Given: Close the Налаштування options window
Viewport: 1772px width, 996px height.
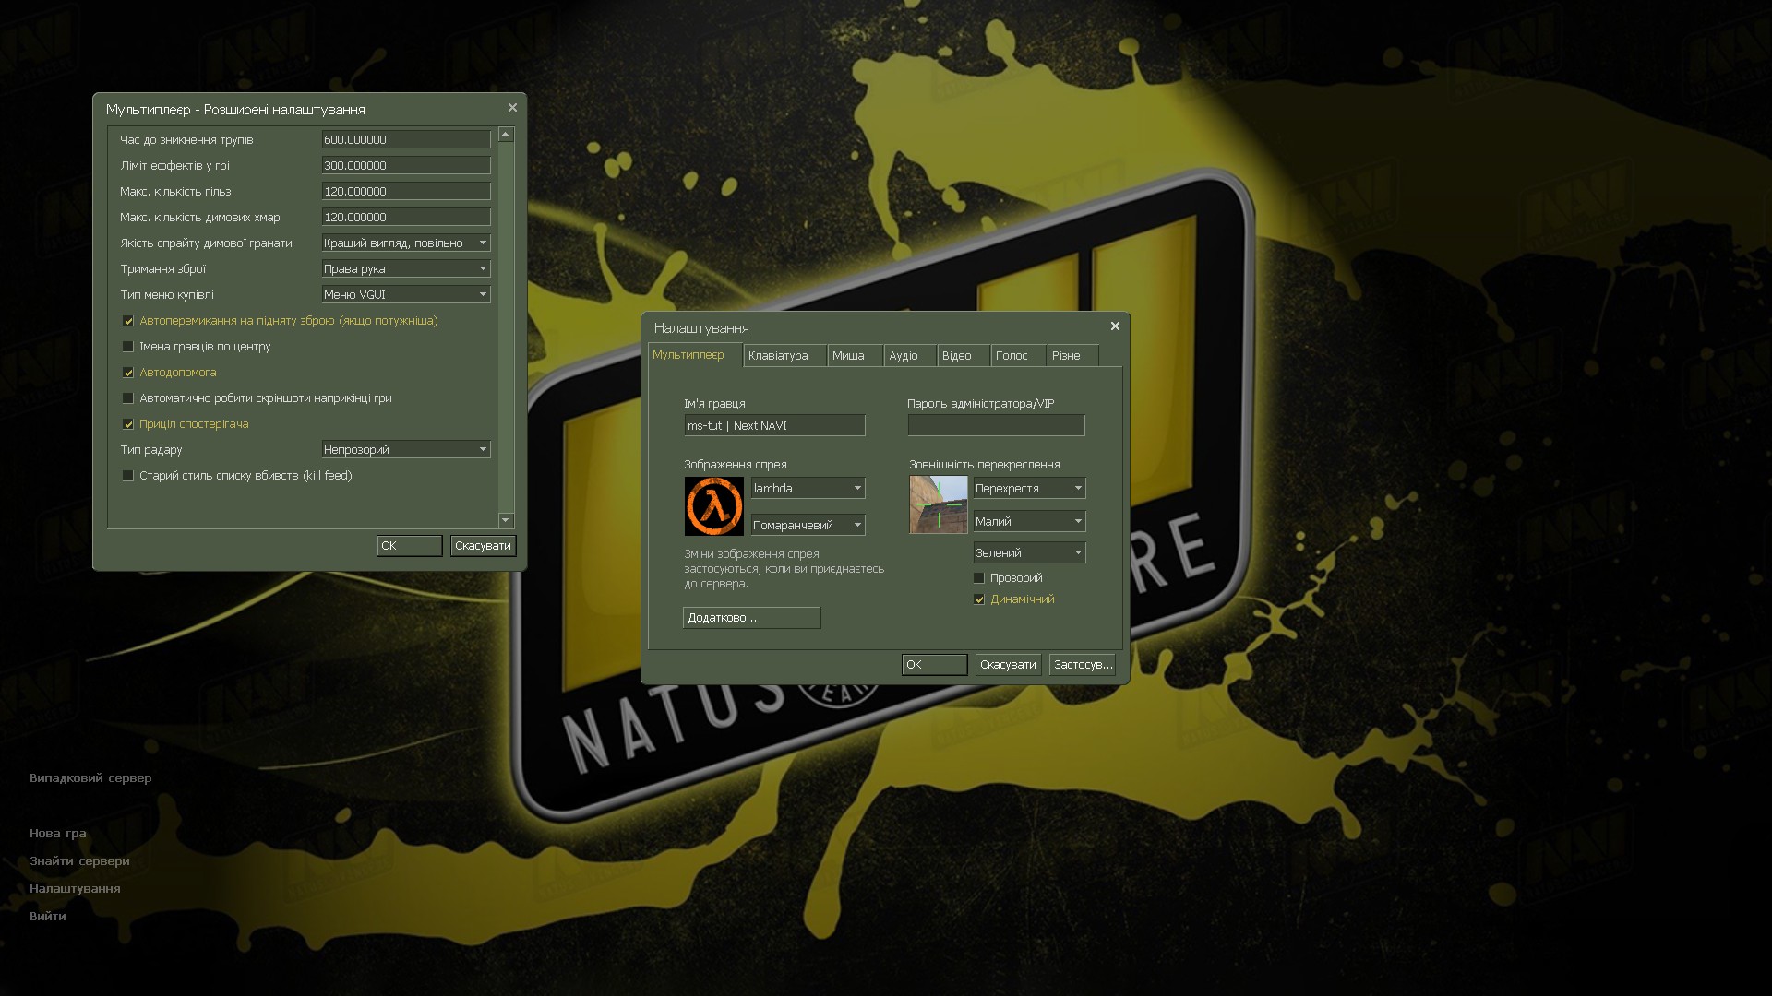Looking at the screenshot, I should pos(1115,326).
